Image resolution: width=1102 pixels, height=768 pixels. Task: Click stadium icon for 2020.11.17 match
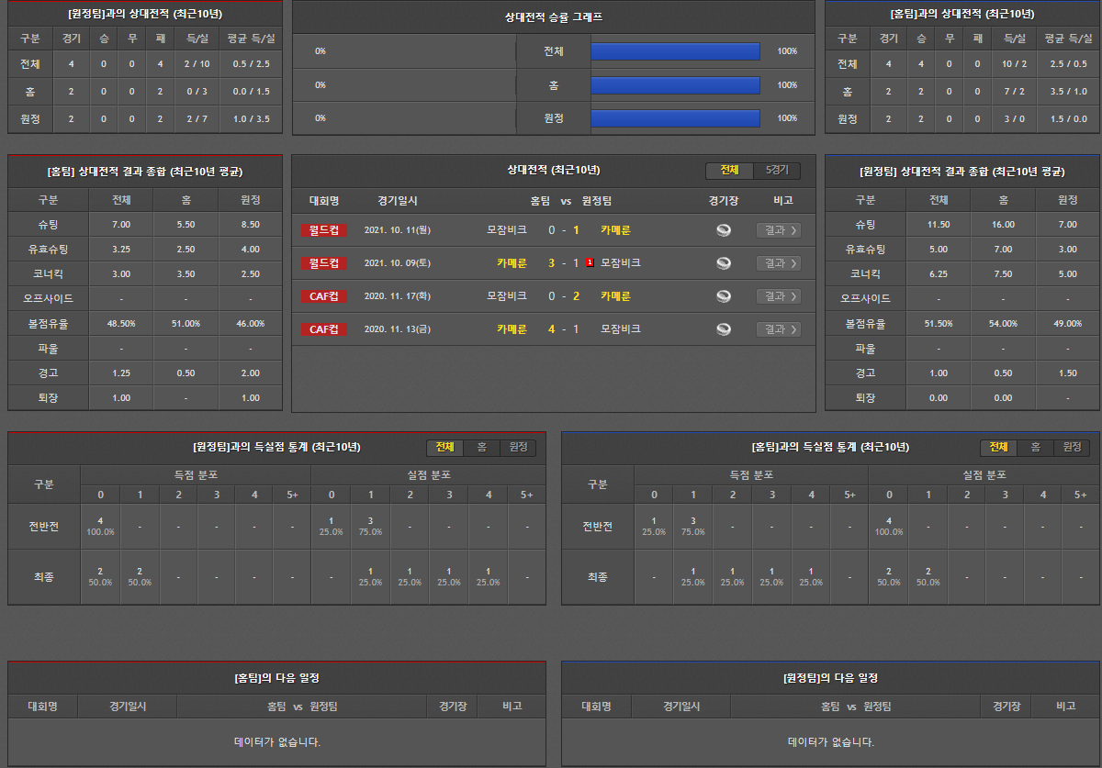tap(724, 296)
